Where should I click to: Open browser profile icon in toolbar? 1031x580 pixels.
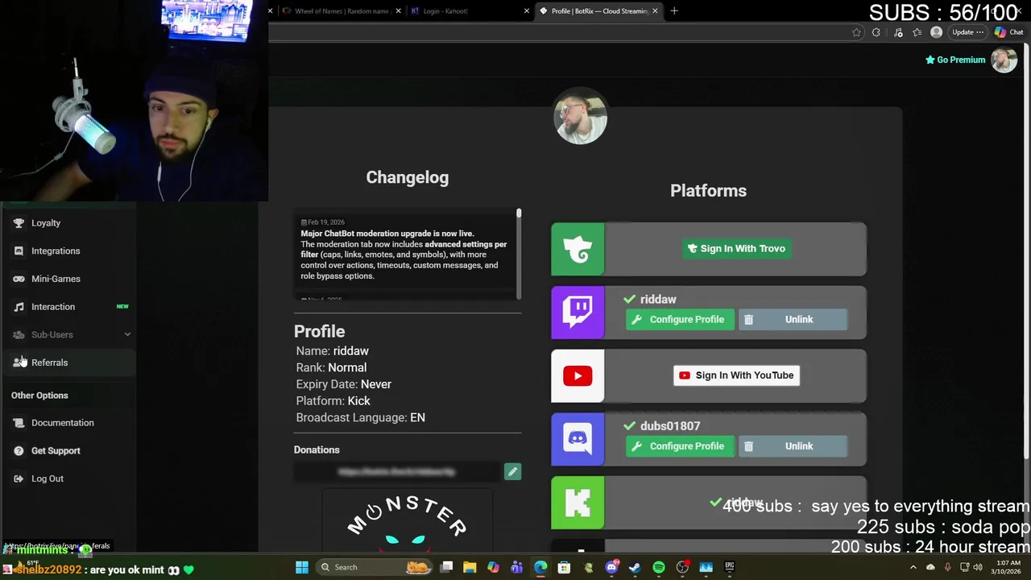point(936,32)
